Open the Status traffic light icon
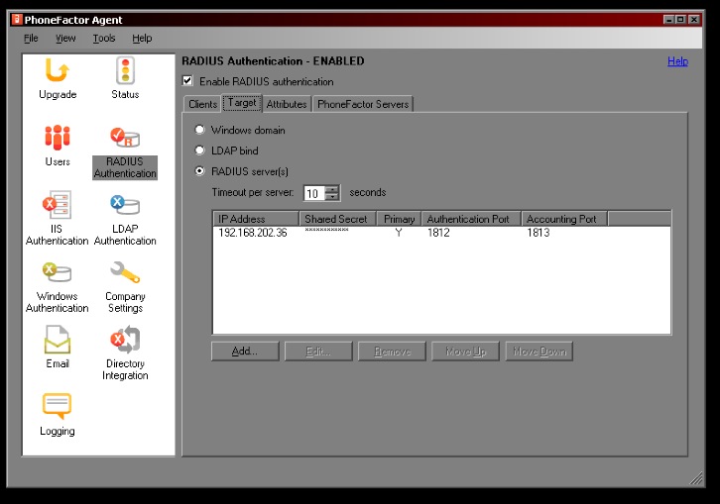 point(125,72)
